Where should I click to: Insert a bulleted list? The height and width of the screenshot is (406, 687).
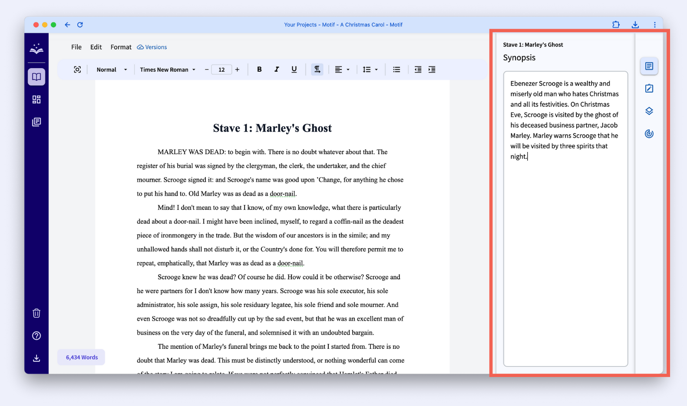[x=396, y=69]
